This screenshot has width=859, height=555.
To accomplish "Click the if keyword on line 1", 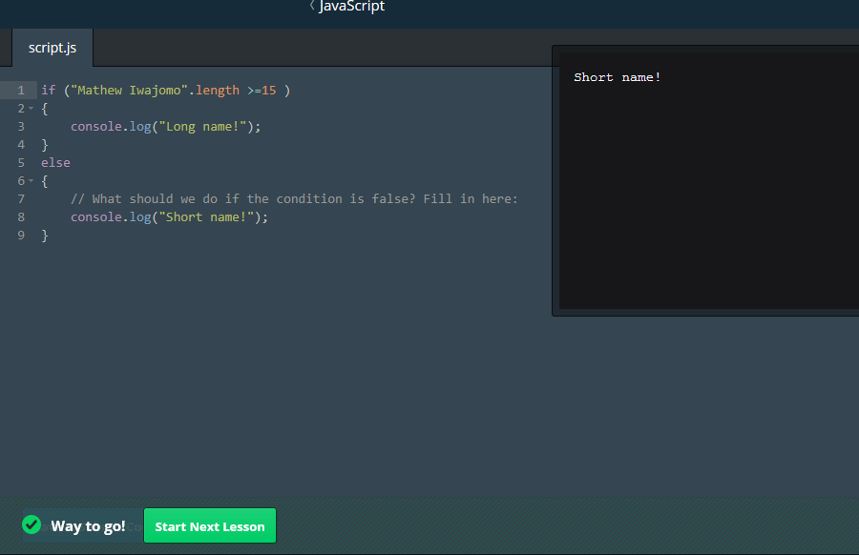I will (49, 91).
